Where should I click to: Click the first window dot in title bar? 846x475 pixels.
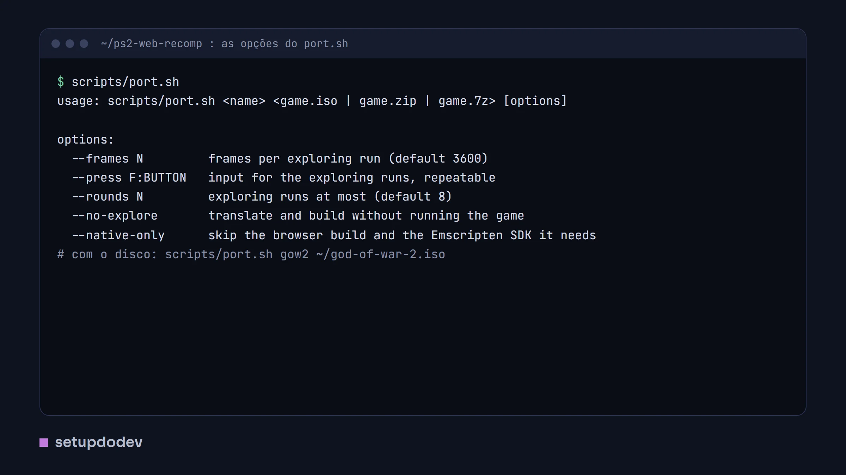tap(56, 44)
